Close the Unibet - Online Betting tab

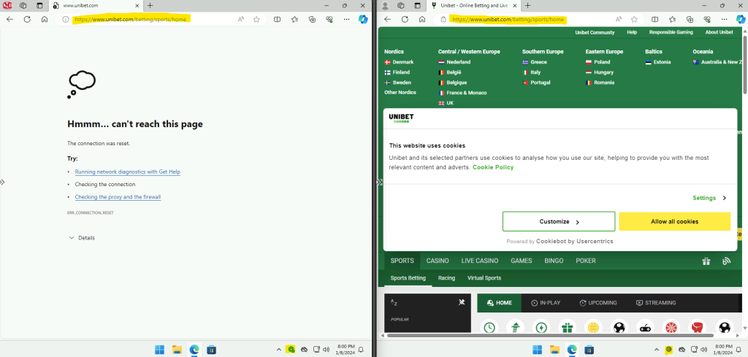tap(515, 6)
